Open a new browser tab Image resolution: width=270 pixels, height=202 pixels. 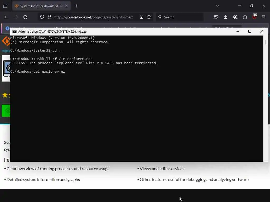click(x=76, y=6)
